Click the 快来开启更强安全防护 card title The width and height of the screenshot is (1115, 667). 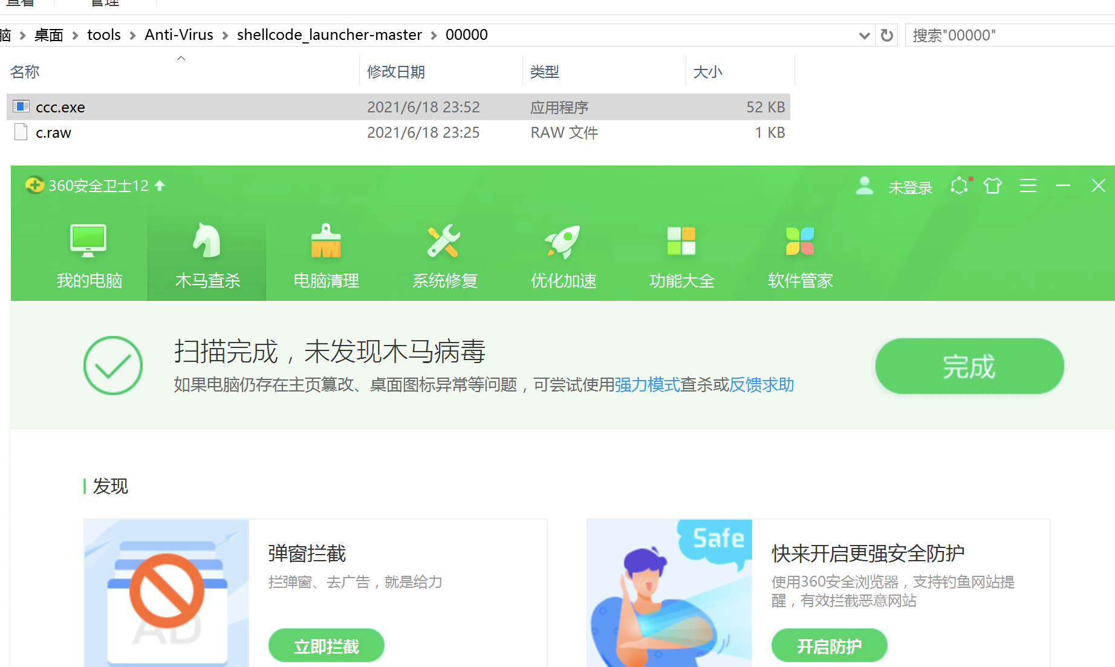[x=868, y=553]
